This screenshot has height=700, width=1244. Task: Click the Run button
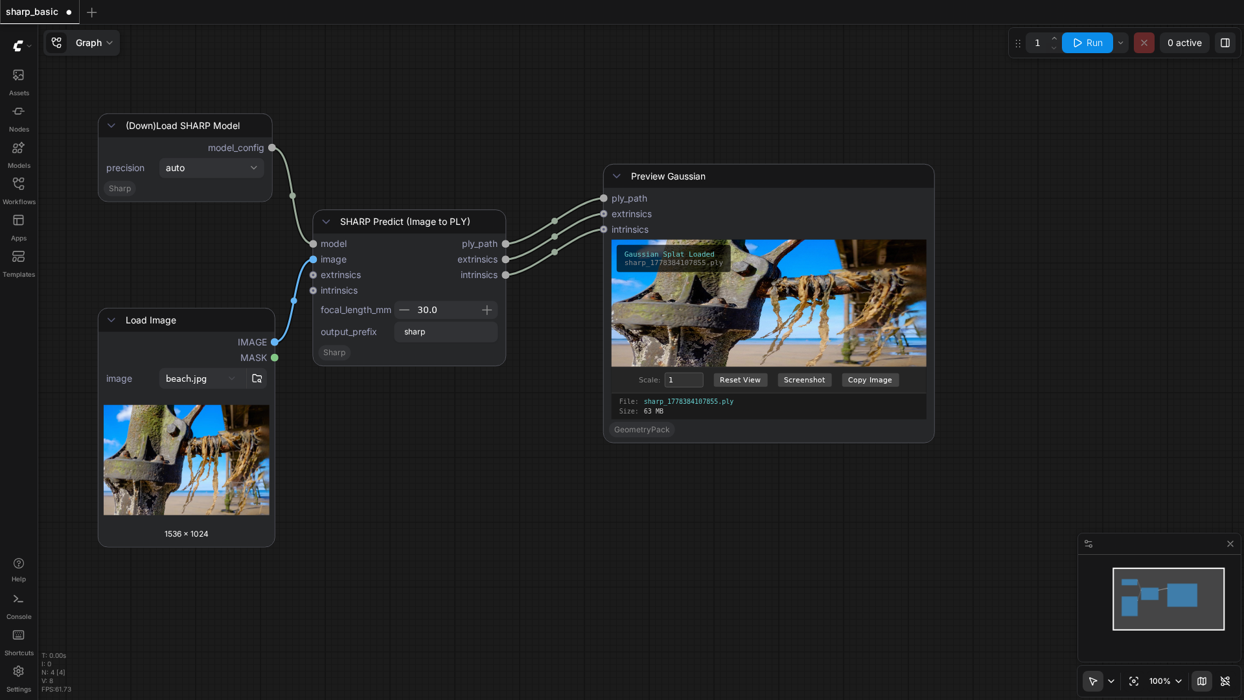[1087, 43]
